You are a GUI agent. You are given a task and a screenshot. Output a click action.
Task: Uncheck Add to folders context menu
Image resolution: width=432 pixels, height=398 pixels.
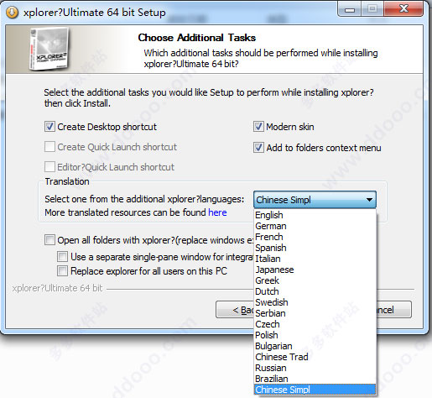click(258, 148)
